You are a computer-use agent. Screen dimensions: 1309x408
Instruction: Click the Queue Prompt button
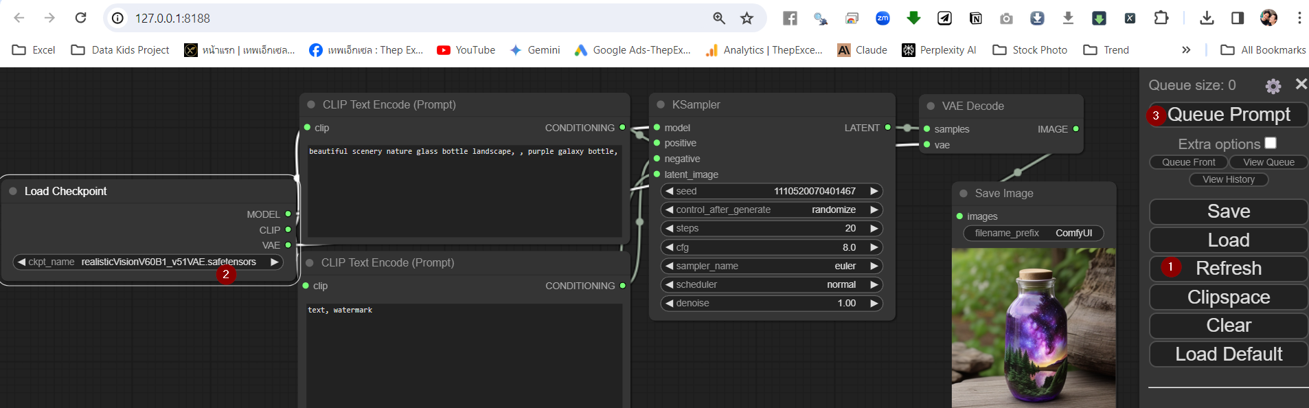[1228, 115]
